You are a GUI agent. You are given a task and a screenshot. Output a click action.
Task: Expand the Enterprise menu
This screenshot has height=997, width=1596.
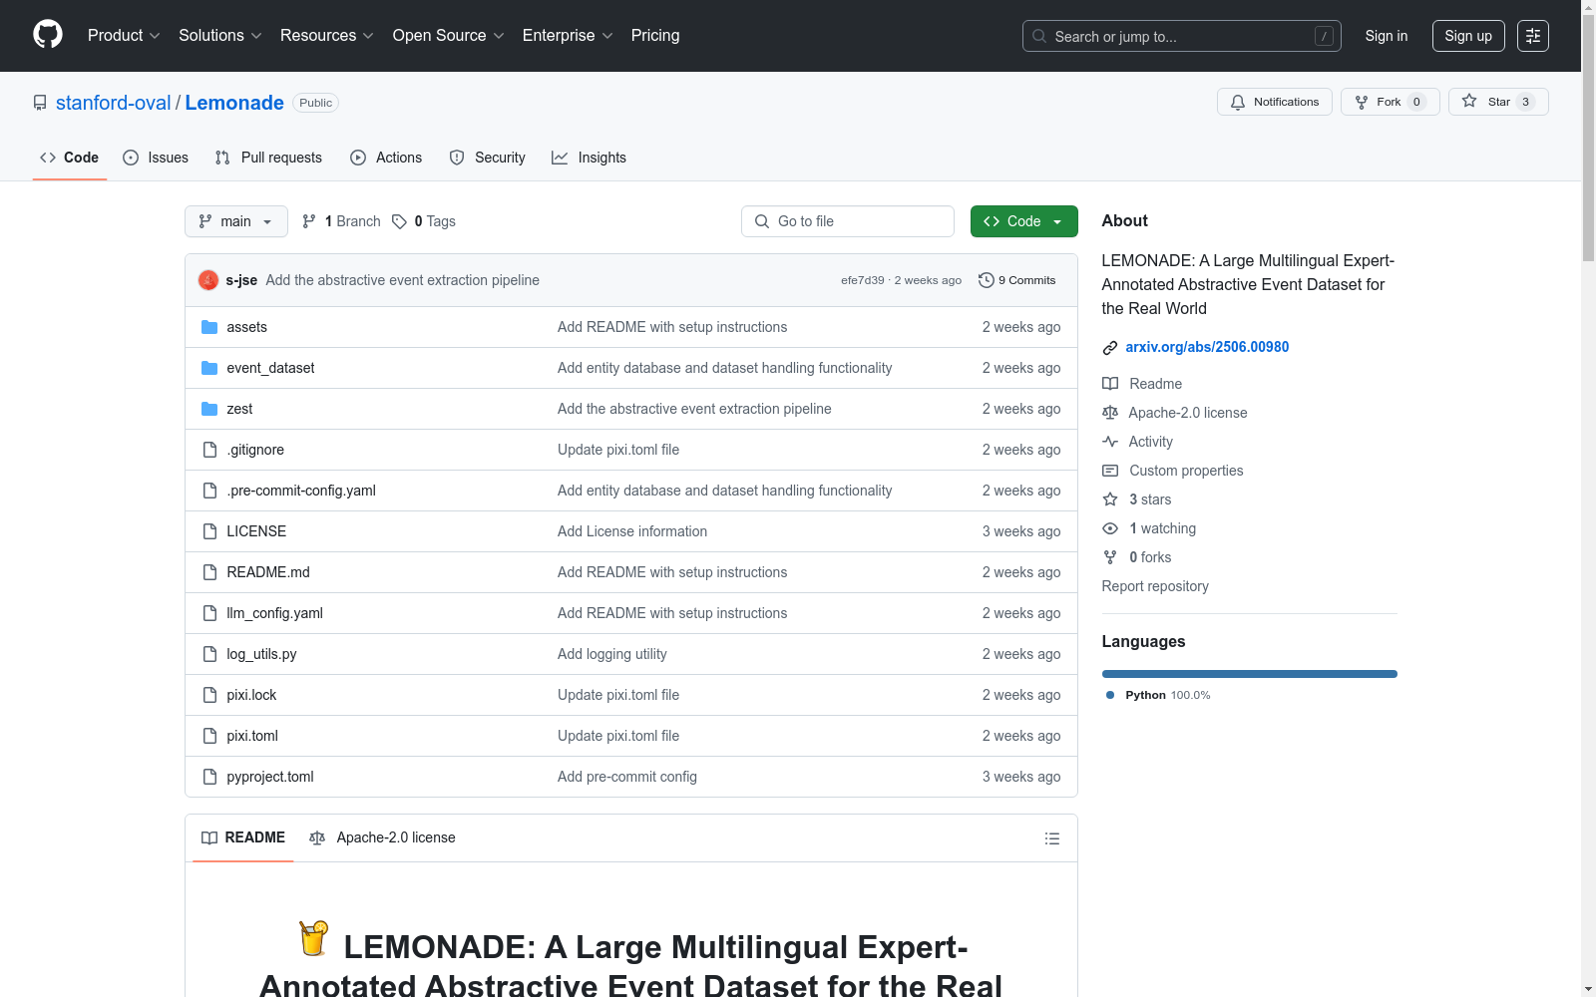coord(568,35)
